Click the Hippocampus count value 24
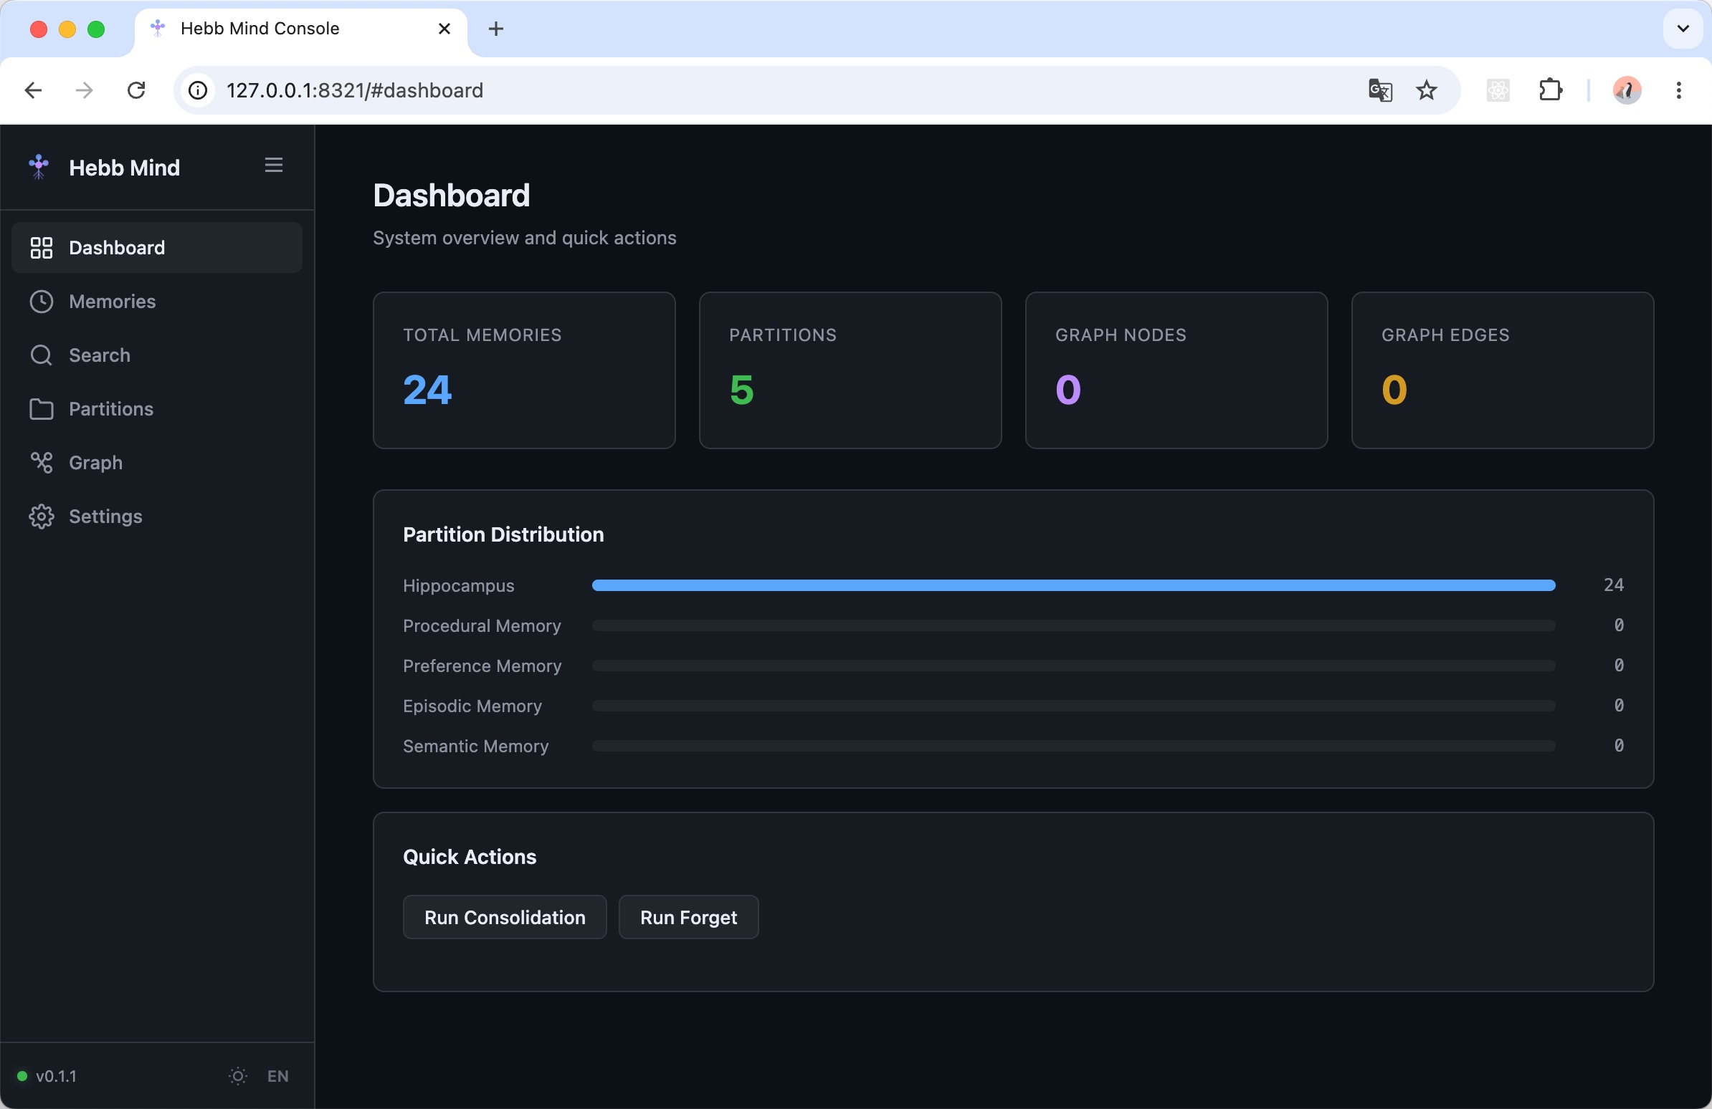Screen dimensions: 1712x1109 (1613, 585)
